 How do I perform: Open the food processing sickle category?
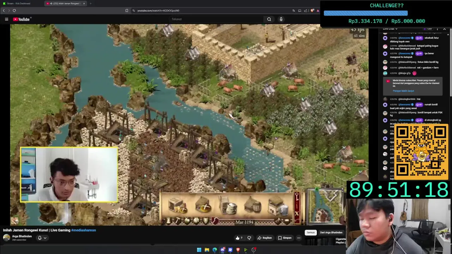(x=215, y=220)
